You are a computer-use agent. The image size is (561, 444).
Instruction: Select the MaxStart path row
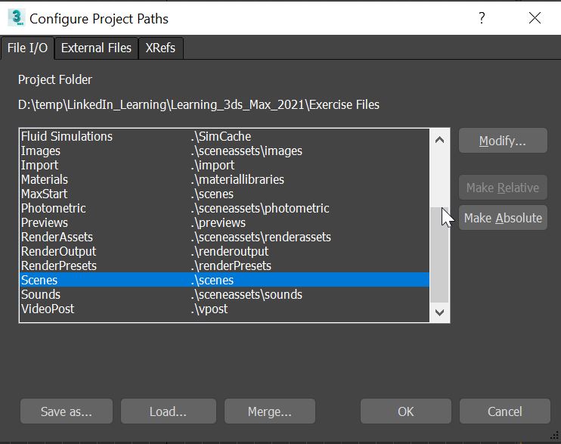225,194
